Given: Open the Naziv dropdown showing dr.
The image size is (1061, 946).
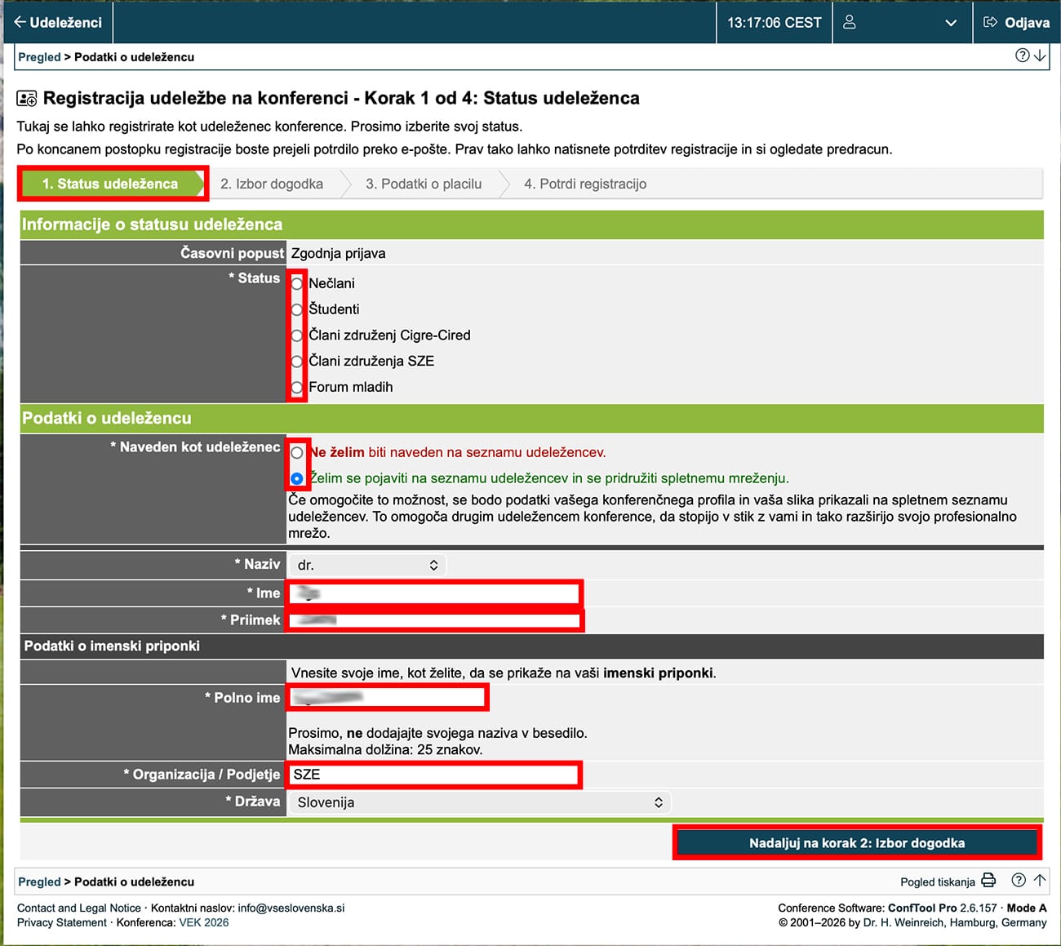Looking at the screenshot, I should (x=366, y=564).
